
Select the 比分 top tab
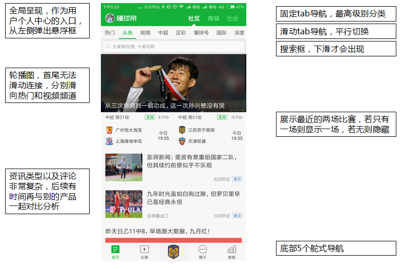232,18
